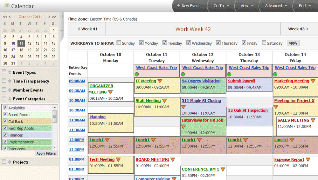Viewport: 318px width, 180px height.
Task: Click green dot on October 14 all-day event
Action: coord(275,74)
